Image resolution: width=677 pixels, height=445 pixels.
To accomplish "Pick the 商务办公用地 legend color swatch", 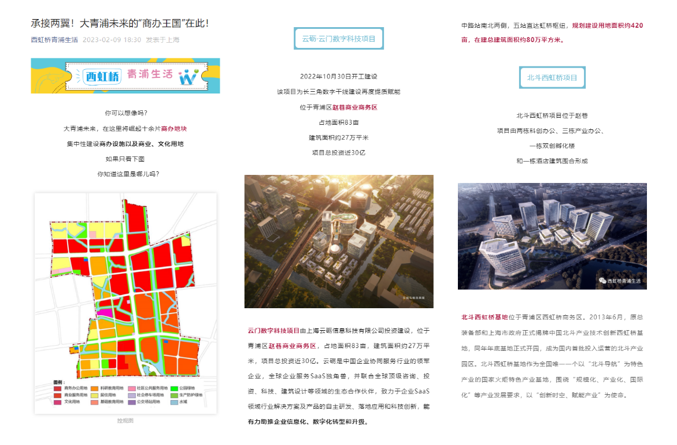I will coord(57,388).
